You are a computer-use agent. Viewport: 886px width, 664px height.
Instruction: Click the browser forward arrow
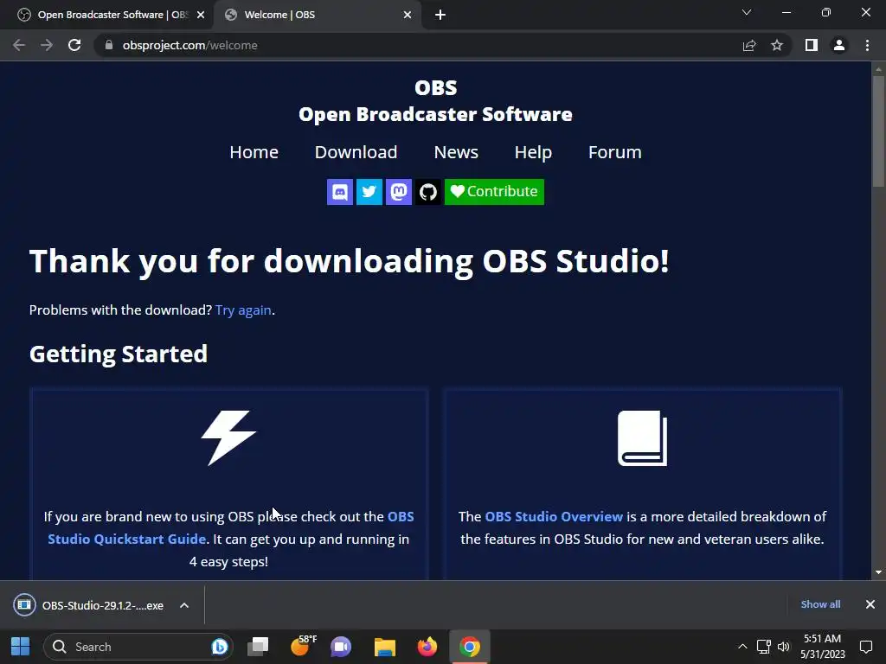[x=47, y=45]
